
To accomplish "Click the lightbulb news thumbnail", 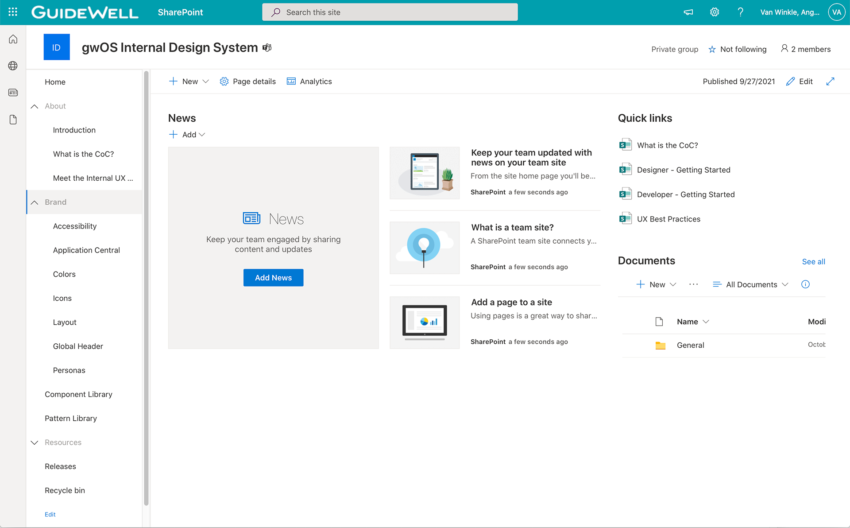I will tap(425, 248).
